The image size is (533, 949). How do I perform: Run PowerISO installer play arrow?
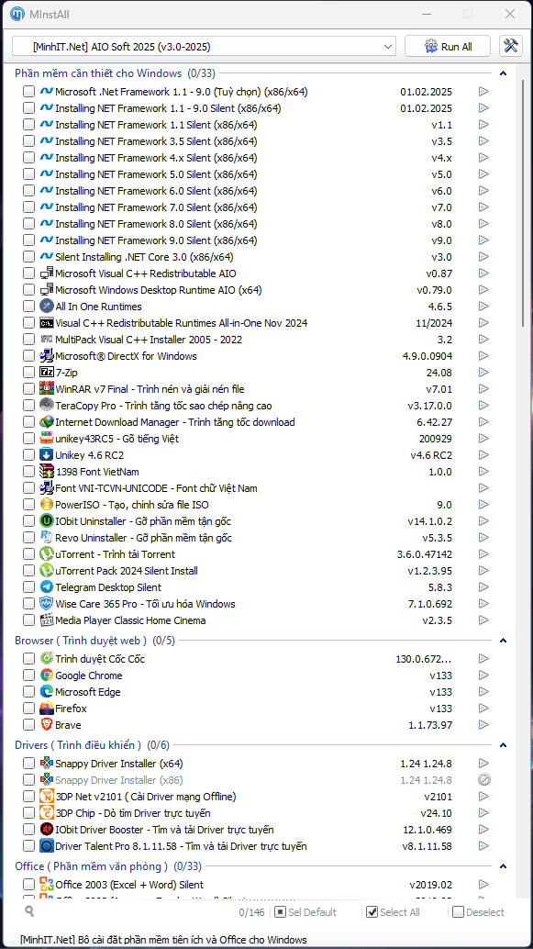[x=483, y=505]
